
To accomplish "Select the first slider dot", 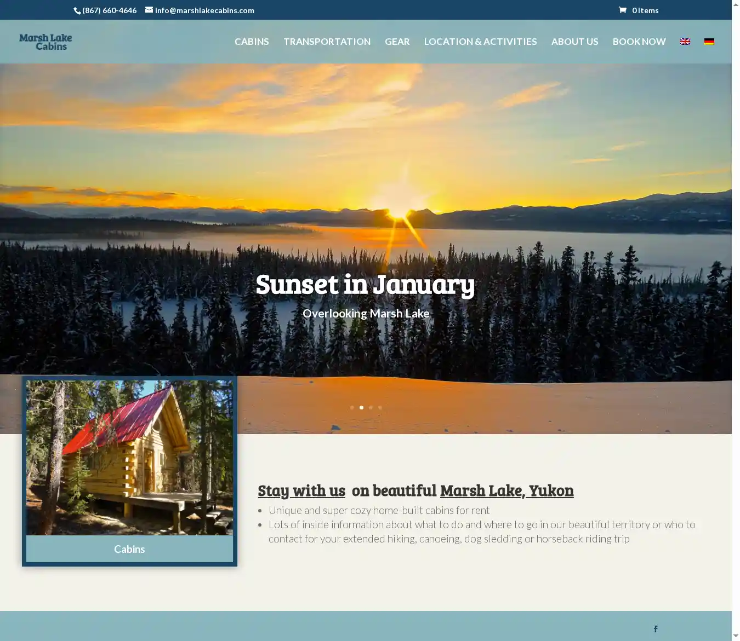I will [352, 407].
